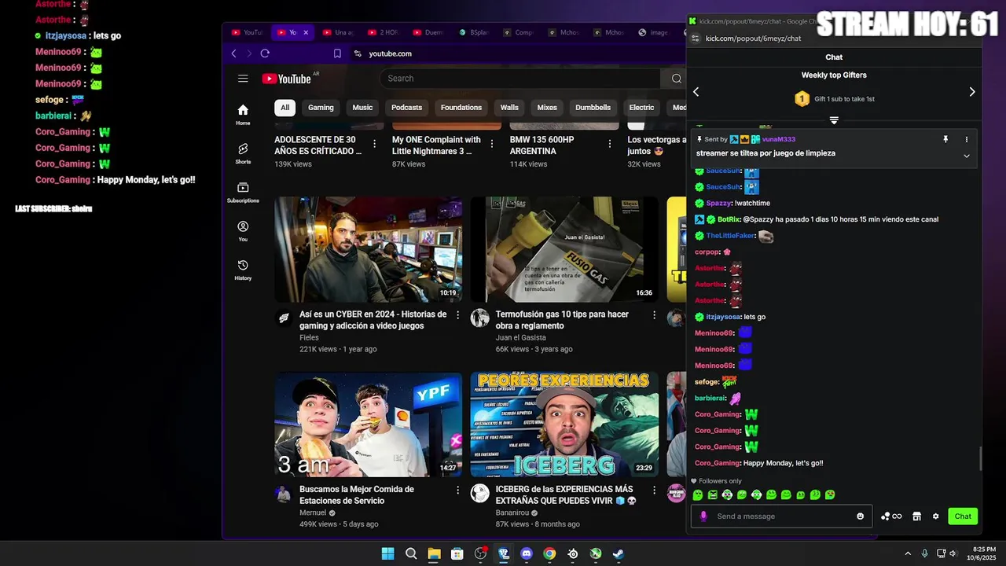The image size is (1006, 566).
Task: Open Subscriptions in YouTube sidebar
Action: point(243,193)
